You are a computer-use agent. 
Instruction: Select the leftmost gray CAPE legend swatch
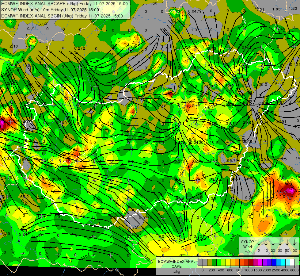click(x=200, y=262)
